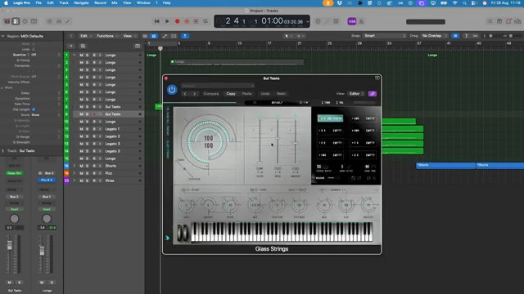The height and width of the screenshot is (294, 524).
Task: Open the media Browsers button
Action: point(517,21)
